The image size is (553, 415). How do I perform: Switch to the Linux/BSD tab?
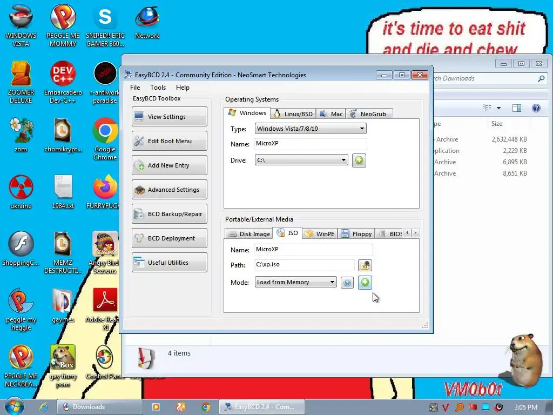[293, 113]
